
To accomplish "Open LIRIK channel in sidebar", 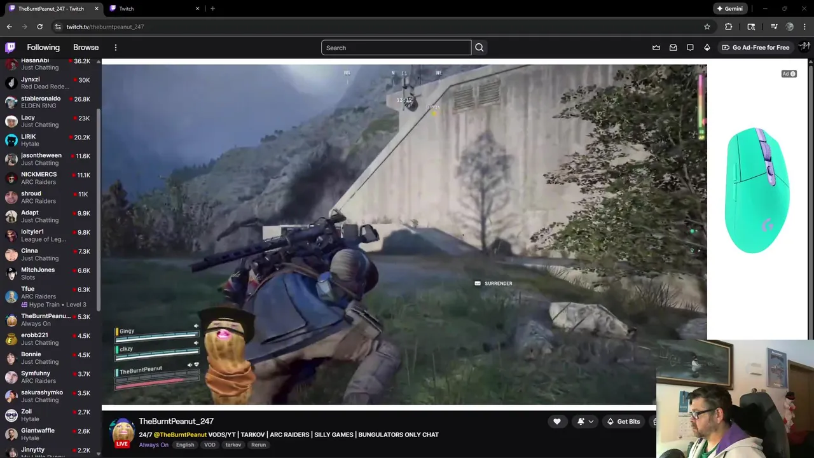I will [x=51, y=140].
